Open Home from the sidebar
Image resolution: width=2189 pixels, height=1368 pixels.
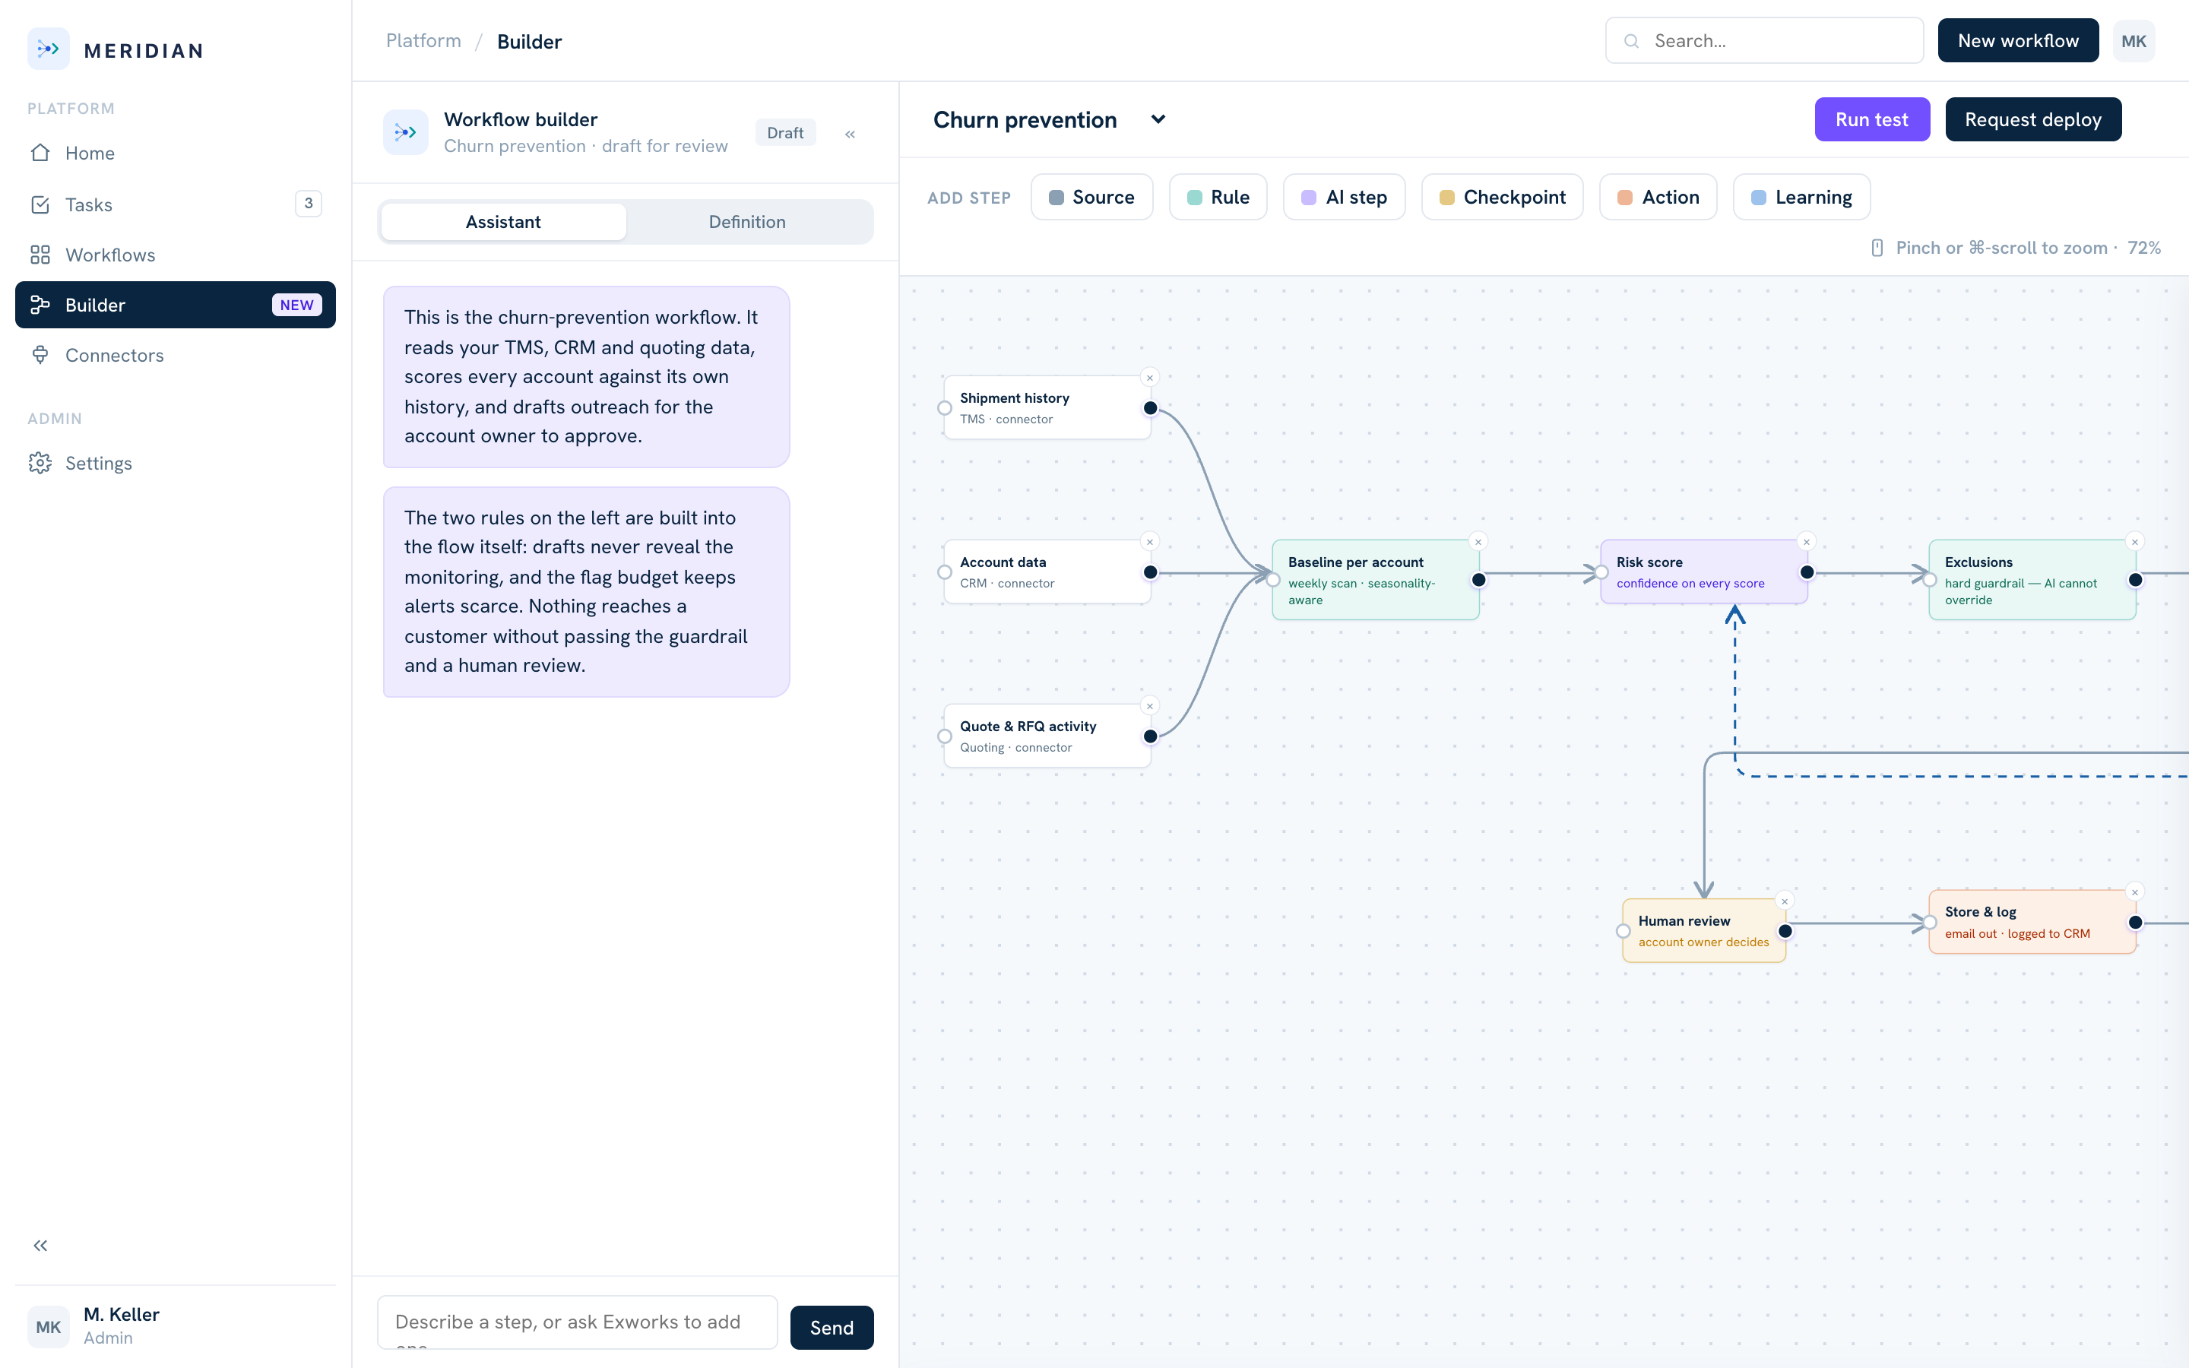[x=176, y=153]
